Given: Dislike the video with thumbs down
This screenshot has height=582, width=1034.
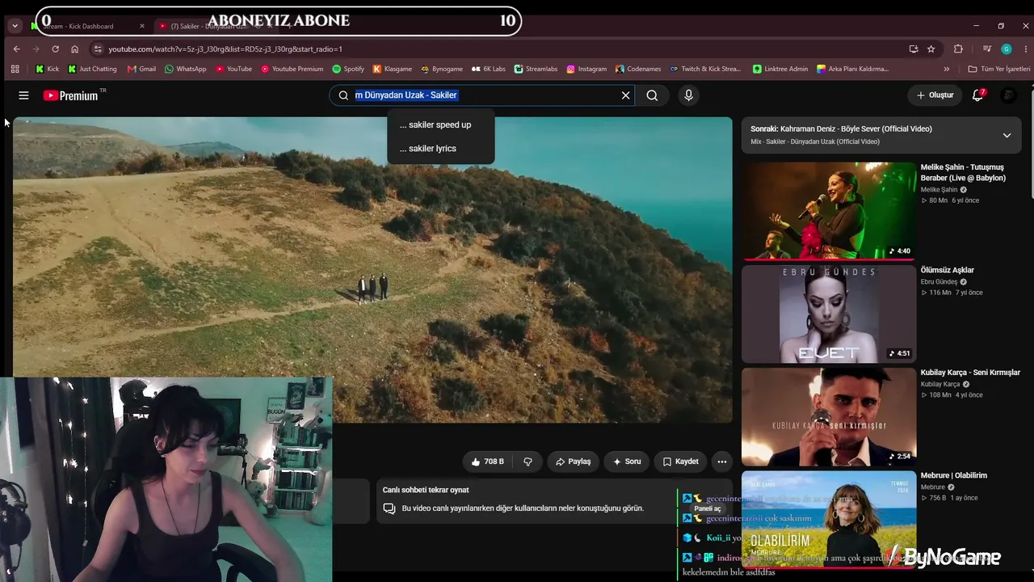Looking at the screenshot, I should point(528,462).
